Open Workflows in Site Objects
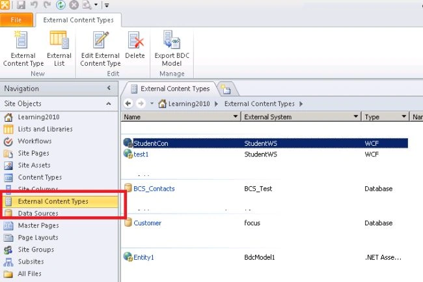 coord(34,141)
